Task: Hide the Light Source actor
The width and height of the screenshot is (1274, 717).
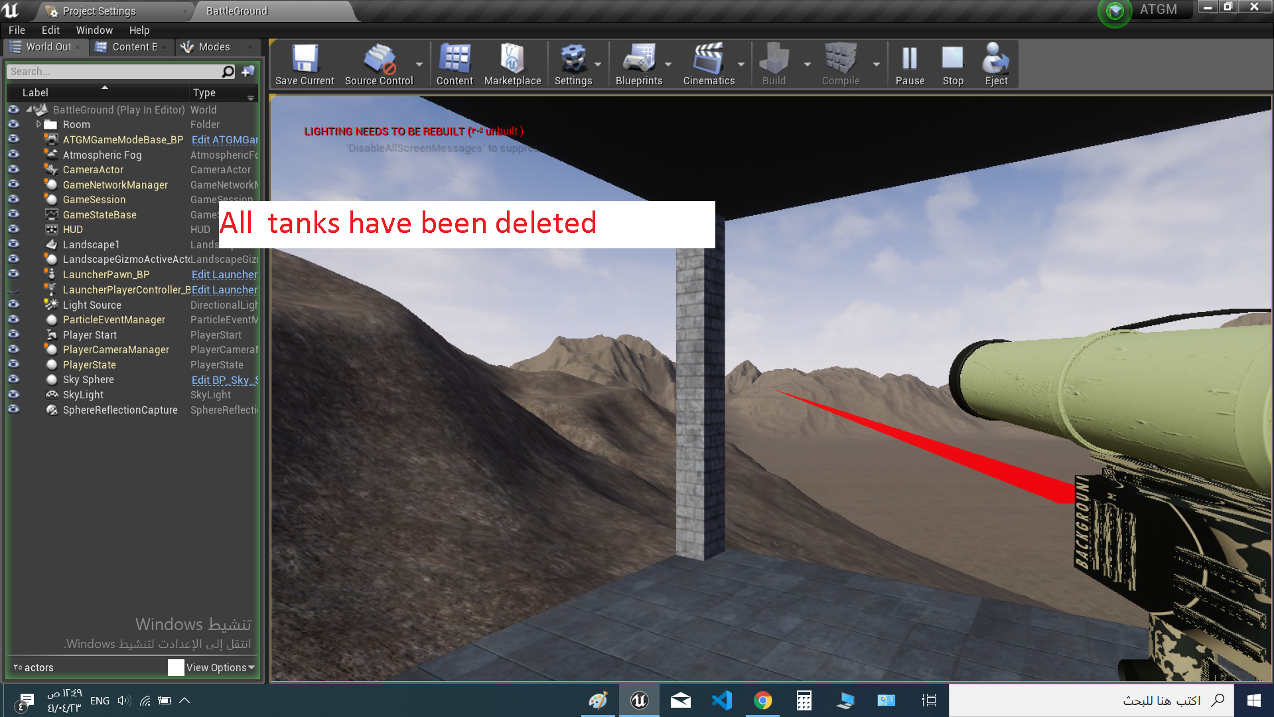Action: pyautogui.click(x=15, y=304)
